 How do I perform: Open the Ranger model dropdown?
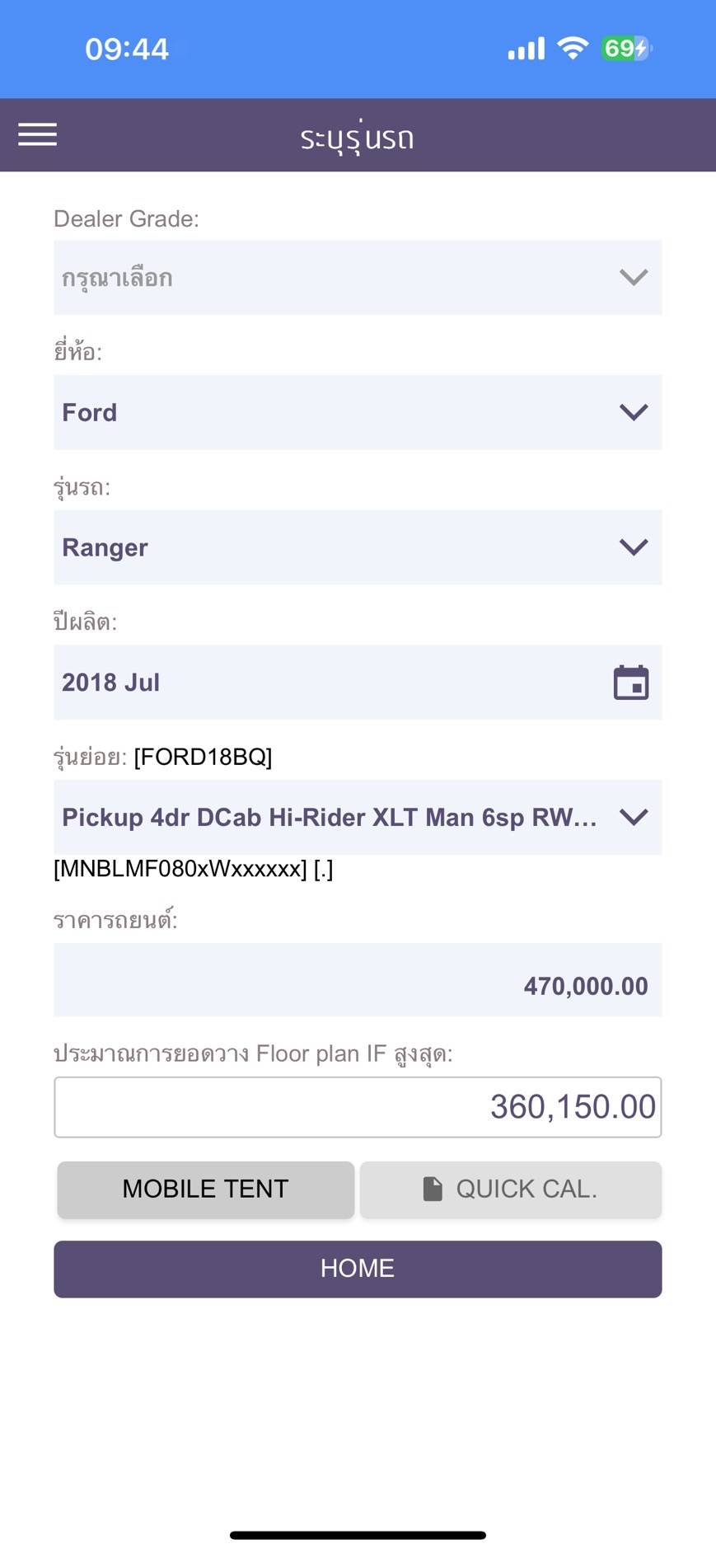click(x=358, y=547)
